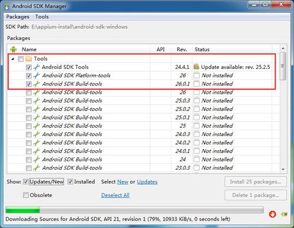Screen dimensions: 294x228
Task: Open the Tools menu
Action: point(42,16)
